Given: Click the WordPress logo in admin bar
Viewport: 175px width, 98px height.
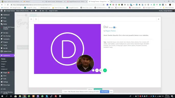Looking at the screenshot, I should point(2,11).
